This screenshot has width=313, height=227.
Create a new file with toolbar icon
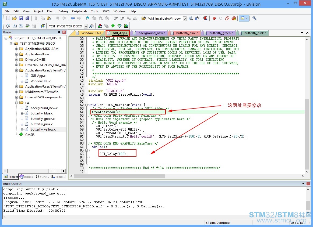[x=8, y=18]
